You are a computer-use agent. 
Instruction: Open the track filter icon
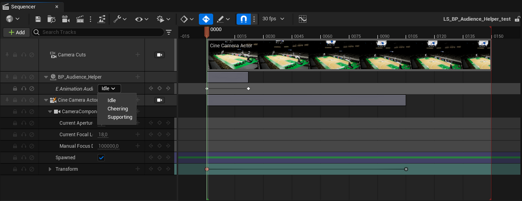pos(169,32)
